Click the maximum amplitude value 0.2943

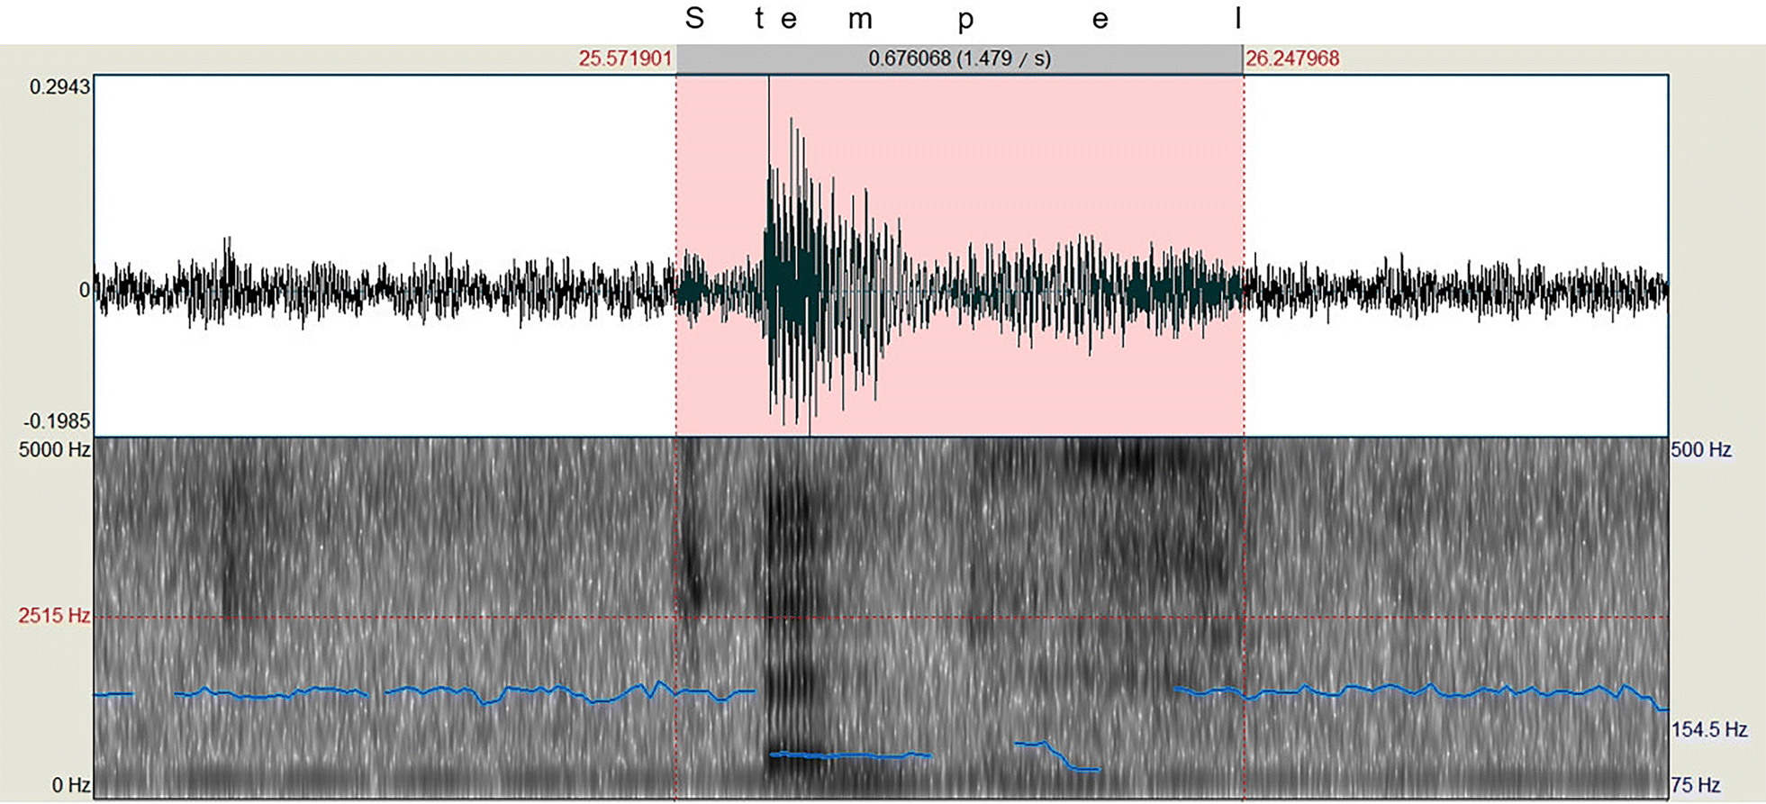[x=59, y=86]
